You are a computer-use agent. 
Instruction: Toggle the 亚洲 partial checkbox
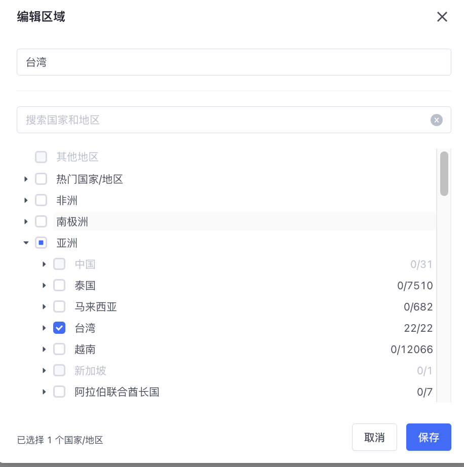coord(41,243)
